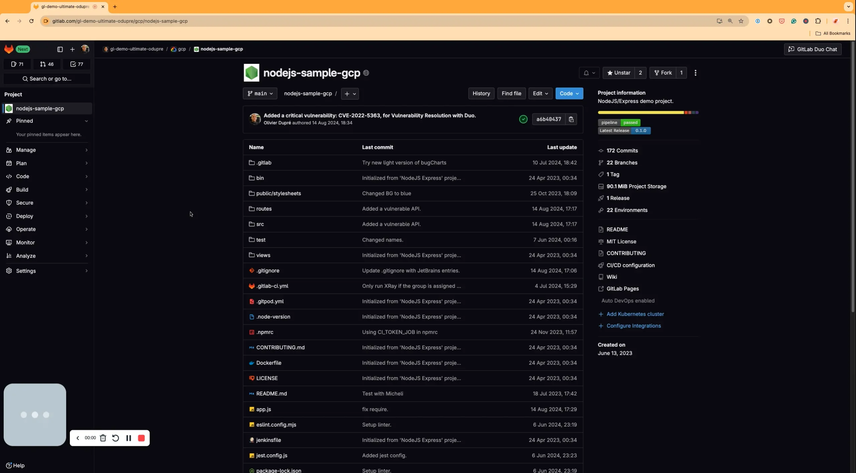This screenshot has height=473, width=856.
Task: Open the project actions kebab menu
Action: click(695, 73)
